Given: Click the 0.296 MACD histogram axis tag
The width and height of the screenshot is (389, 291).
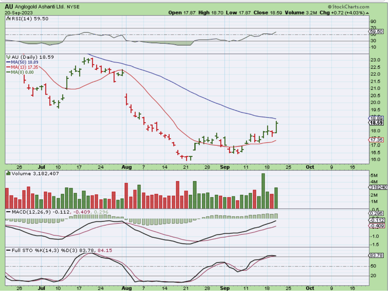Looking at the screenshot, I should 376,214.
